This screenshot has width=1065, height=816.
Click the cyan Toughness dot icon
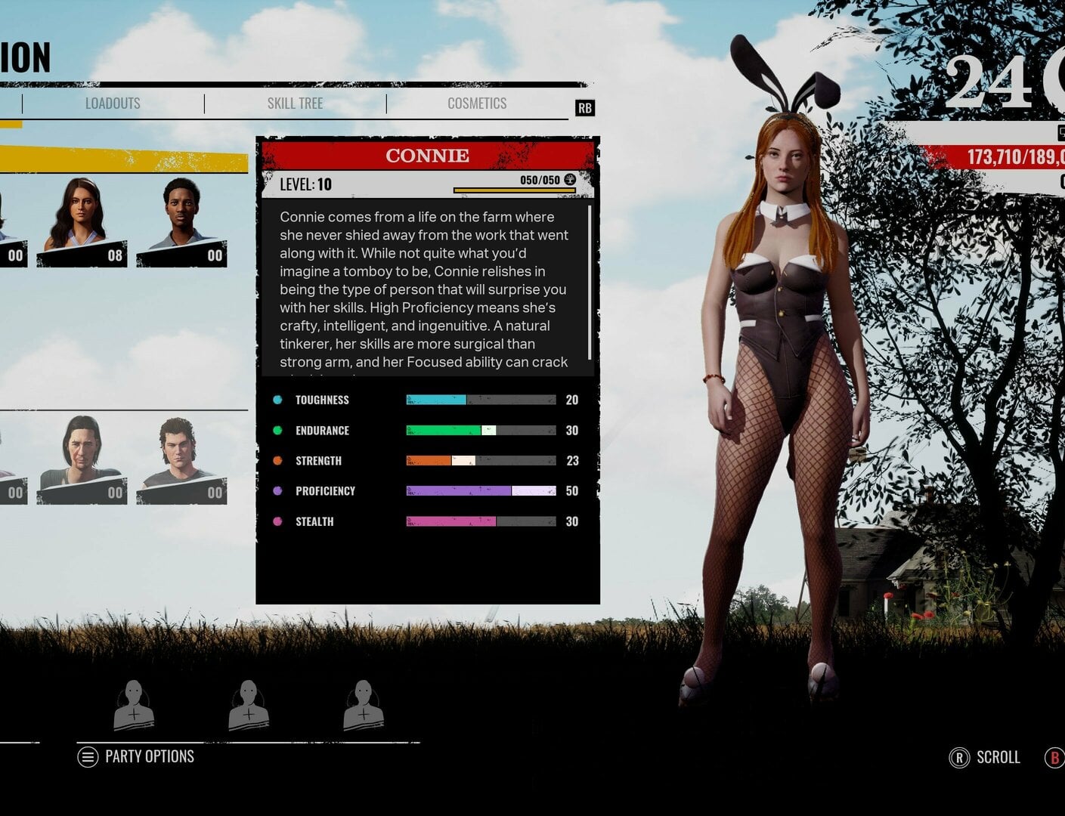277,400
